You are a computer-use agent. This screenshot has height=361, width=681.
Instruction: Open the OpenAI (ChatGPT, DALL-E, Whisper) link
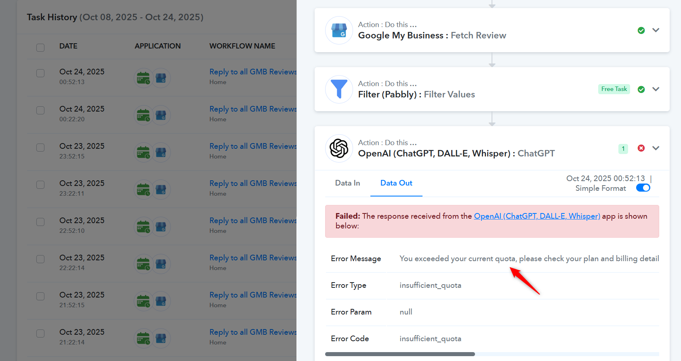[x=537, y=216]
